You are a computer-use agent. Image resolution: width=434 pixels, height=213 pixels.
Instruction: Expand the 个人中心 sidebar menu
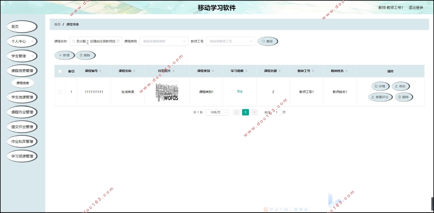[x=22, y=41]
